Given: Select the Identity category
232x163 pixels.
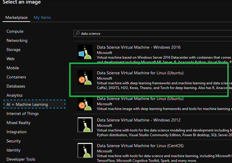Looking at the screenshot, I should click(x=14, y=150).
